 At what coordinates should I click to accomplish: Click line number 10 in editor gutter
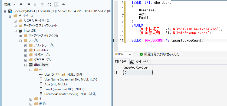[122, 37]
